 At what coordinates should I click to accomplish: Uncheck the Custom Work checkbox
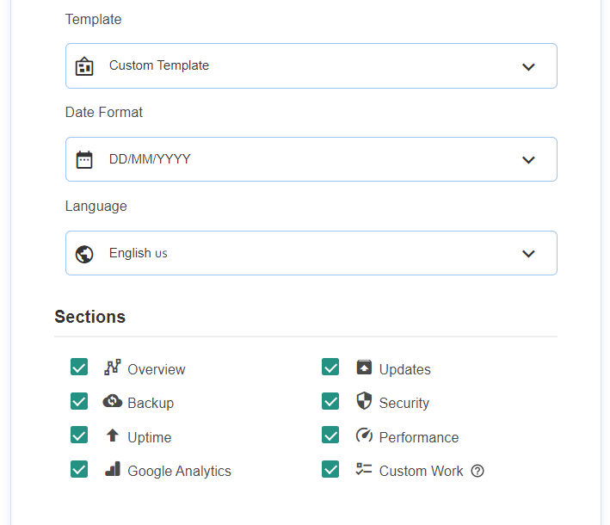(x=330, y=470)
